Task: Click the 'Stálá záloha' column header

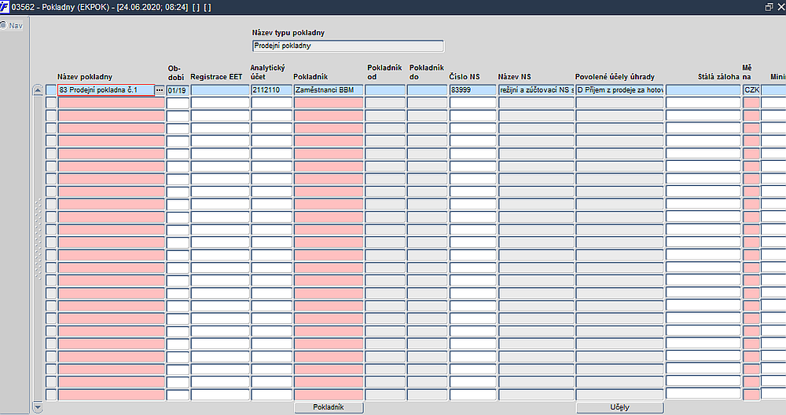Action: (718, 77)
